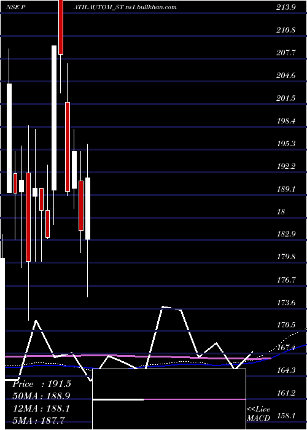The image size is (307, 430).
Task: Click the 182.9 price axis label
Action: 286,234
